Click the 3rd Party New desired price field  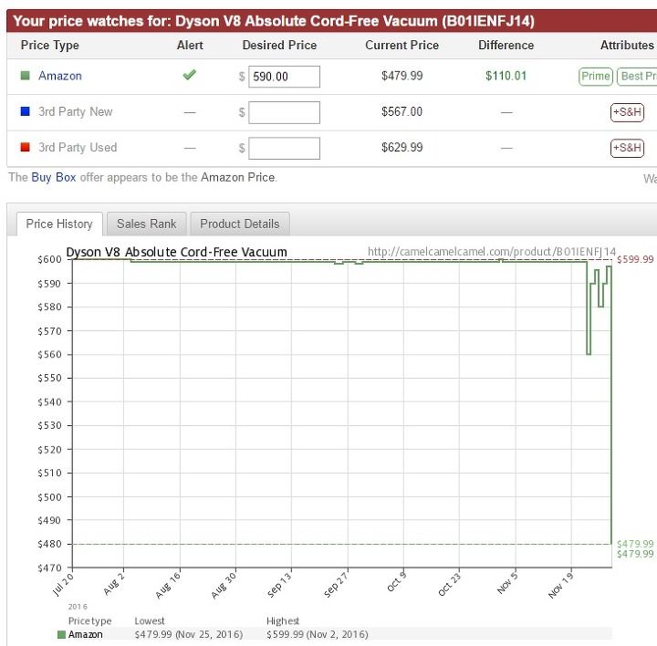[x=284, y=112]
